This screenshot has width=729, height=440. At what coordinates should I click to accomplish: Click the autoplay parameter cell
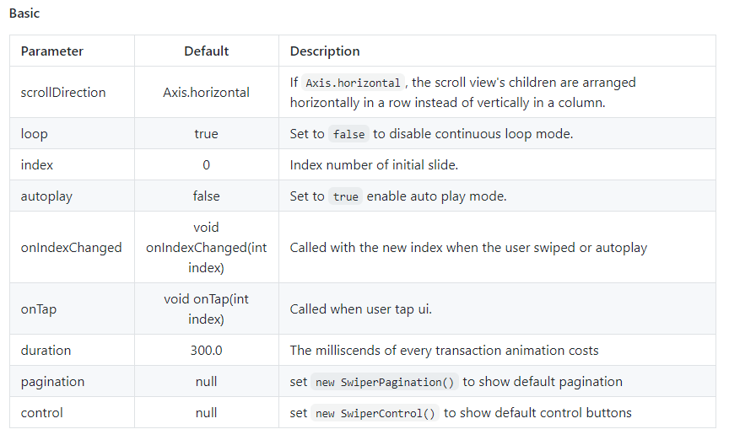[46, 196]
